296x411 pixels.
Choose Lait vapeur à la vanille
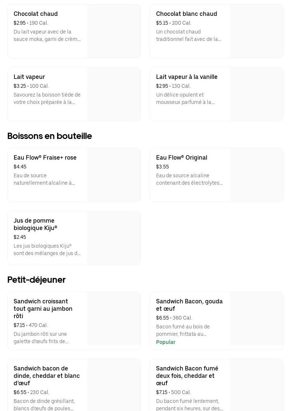[x=187, y=77]
